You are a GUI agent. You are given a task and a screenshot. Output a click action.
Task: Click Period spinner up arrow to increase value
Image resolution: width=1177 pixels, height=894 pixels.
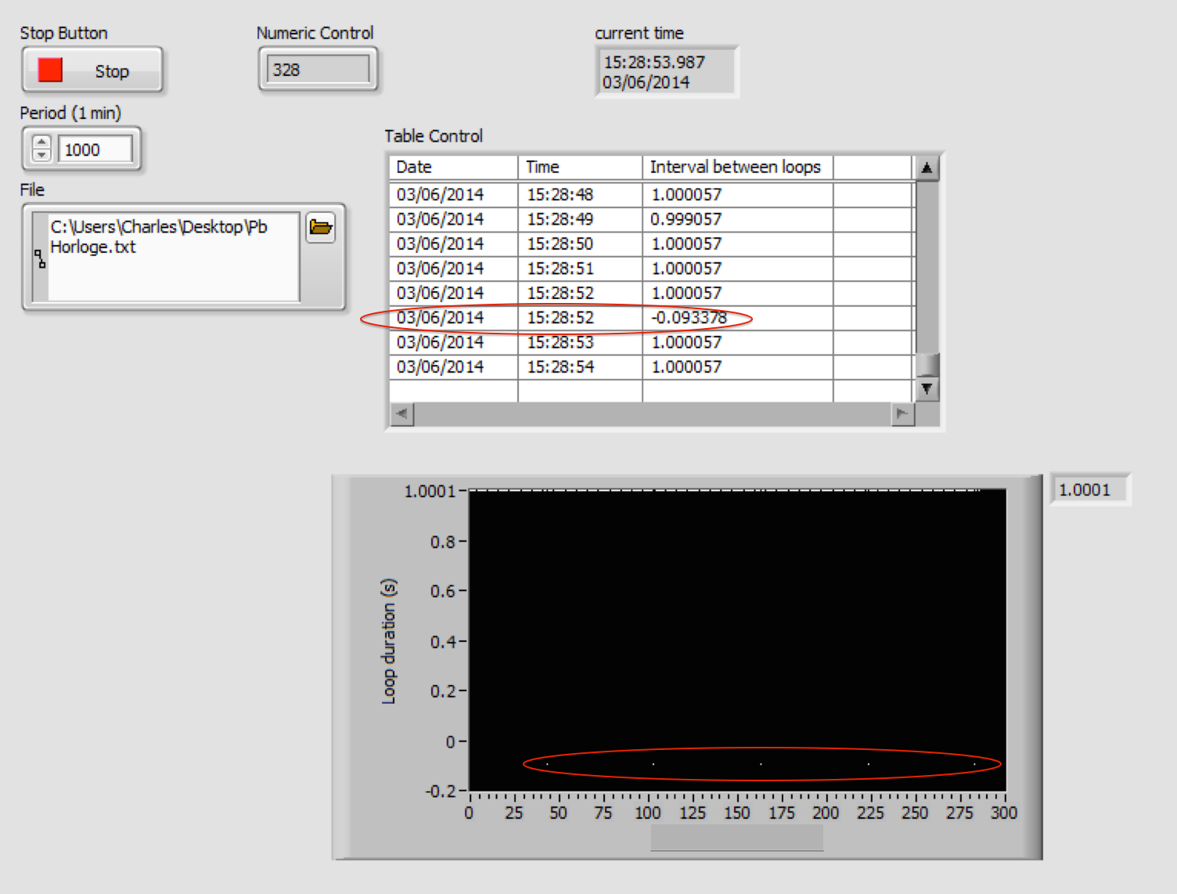tap(41, 141)
